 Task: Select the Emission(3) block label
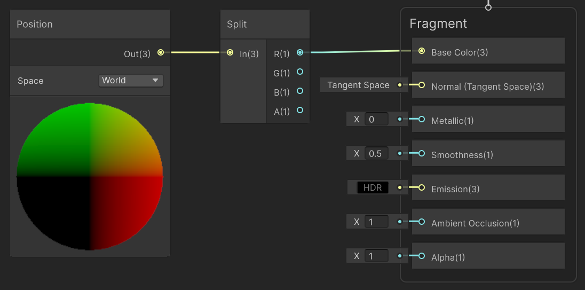(x=455, y=189)
